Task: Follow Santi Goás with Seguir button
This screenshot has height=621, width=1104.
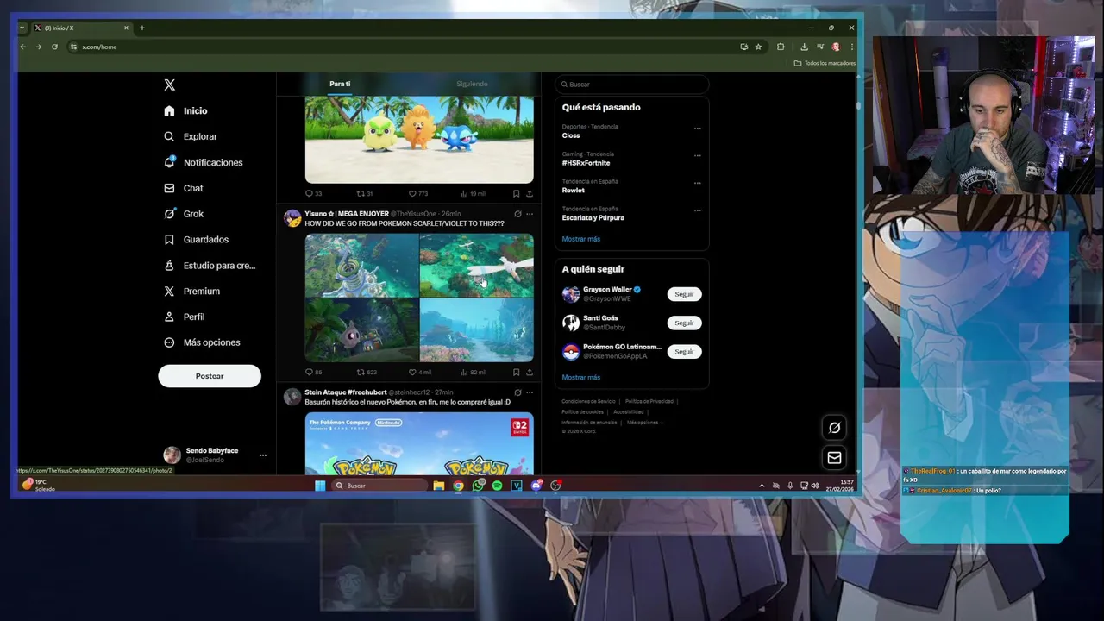Action: coord(684,323)
